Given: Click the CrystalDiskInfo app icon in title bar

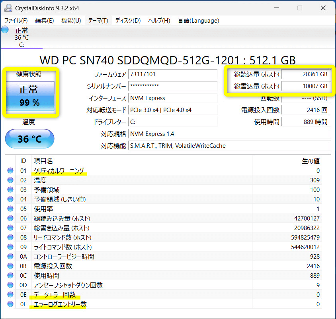Looking at the screenshot, I should pos(8,8).
